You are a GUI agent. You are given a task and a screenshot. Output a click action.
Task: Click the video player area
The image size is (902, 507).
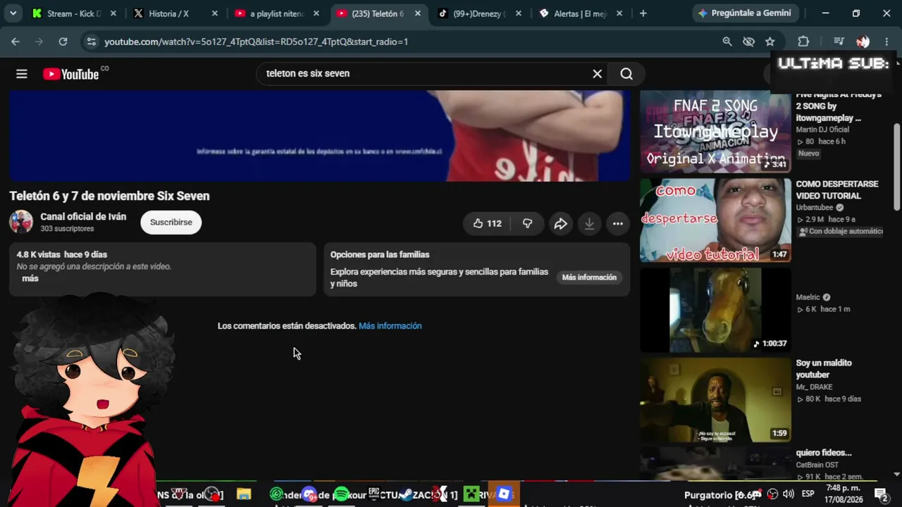point(320,135)
